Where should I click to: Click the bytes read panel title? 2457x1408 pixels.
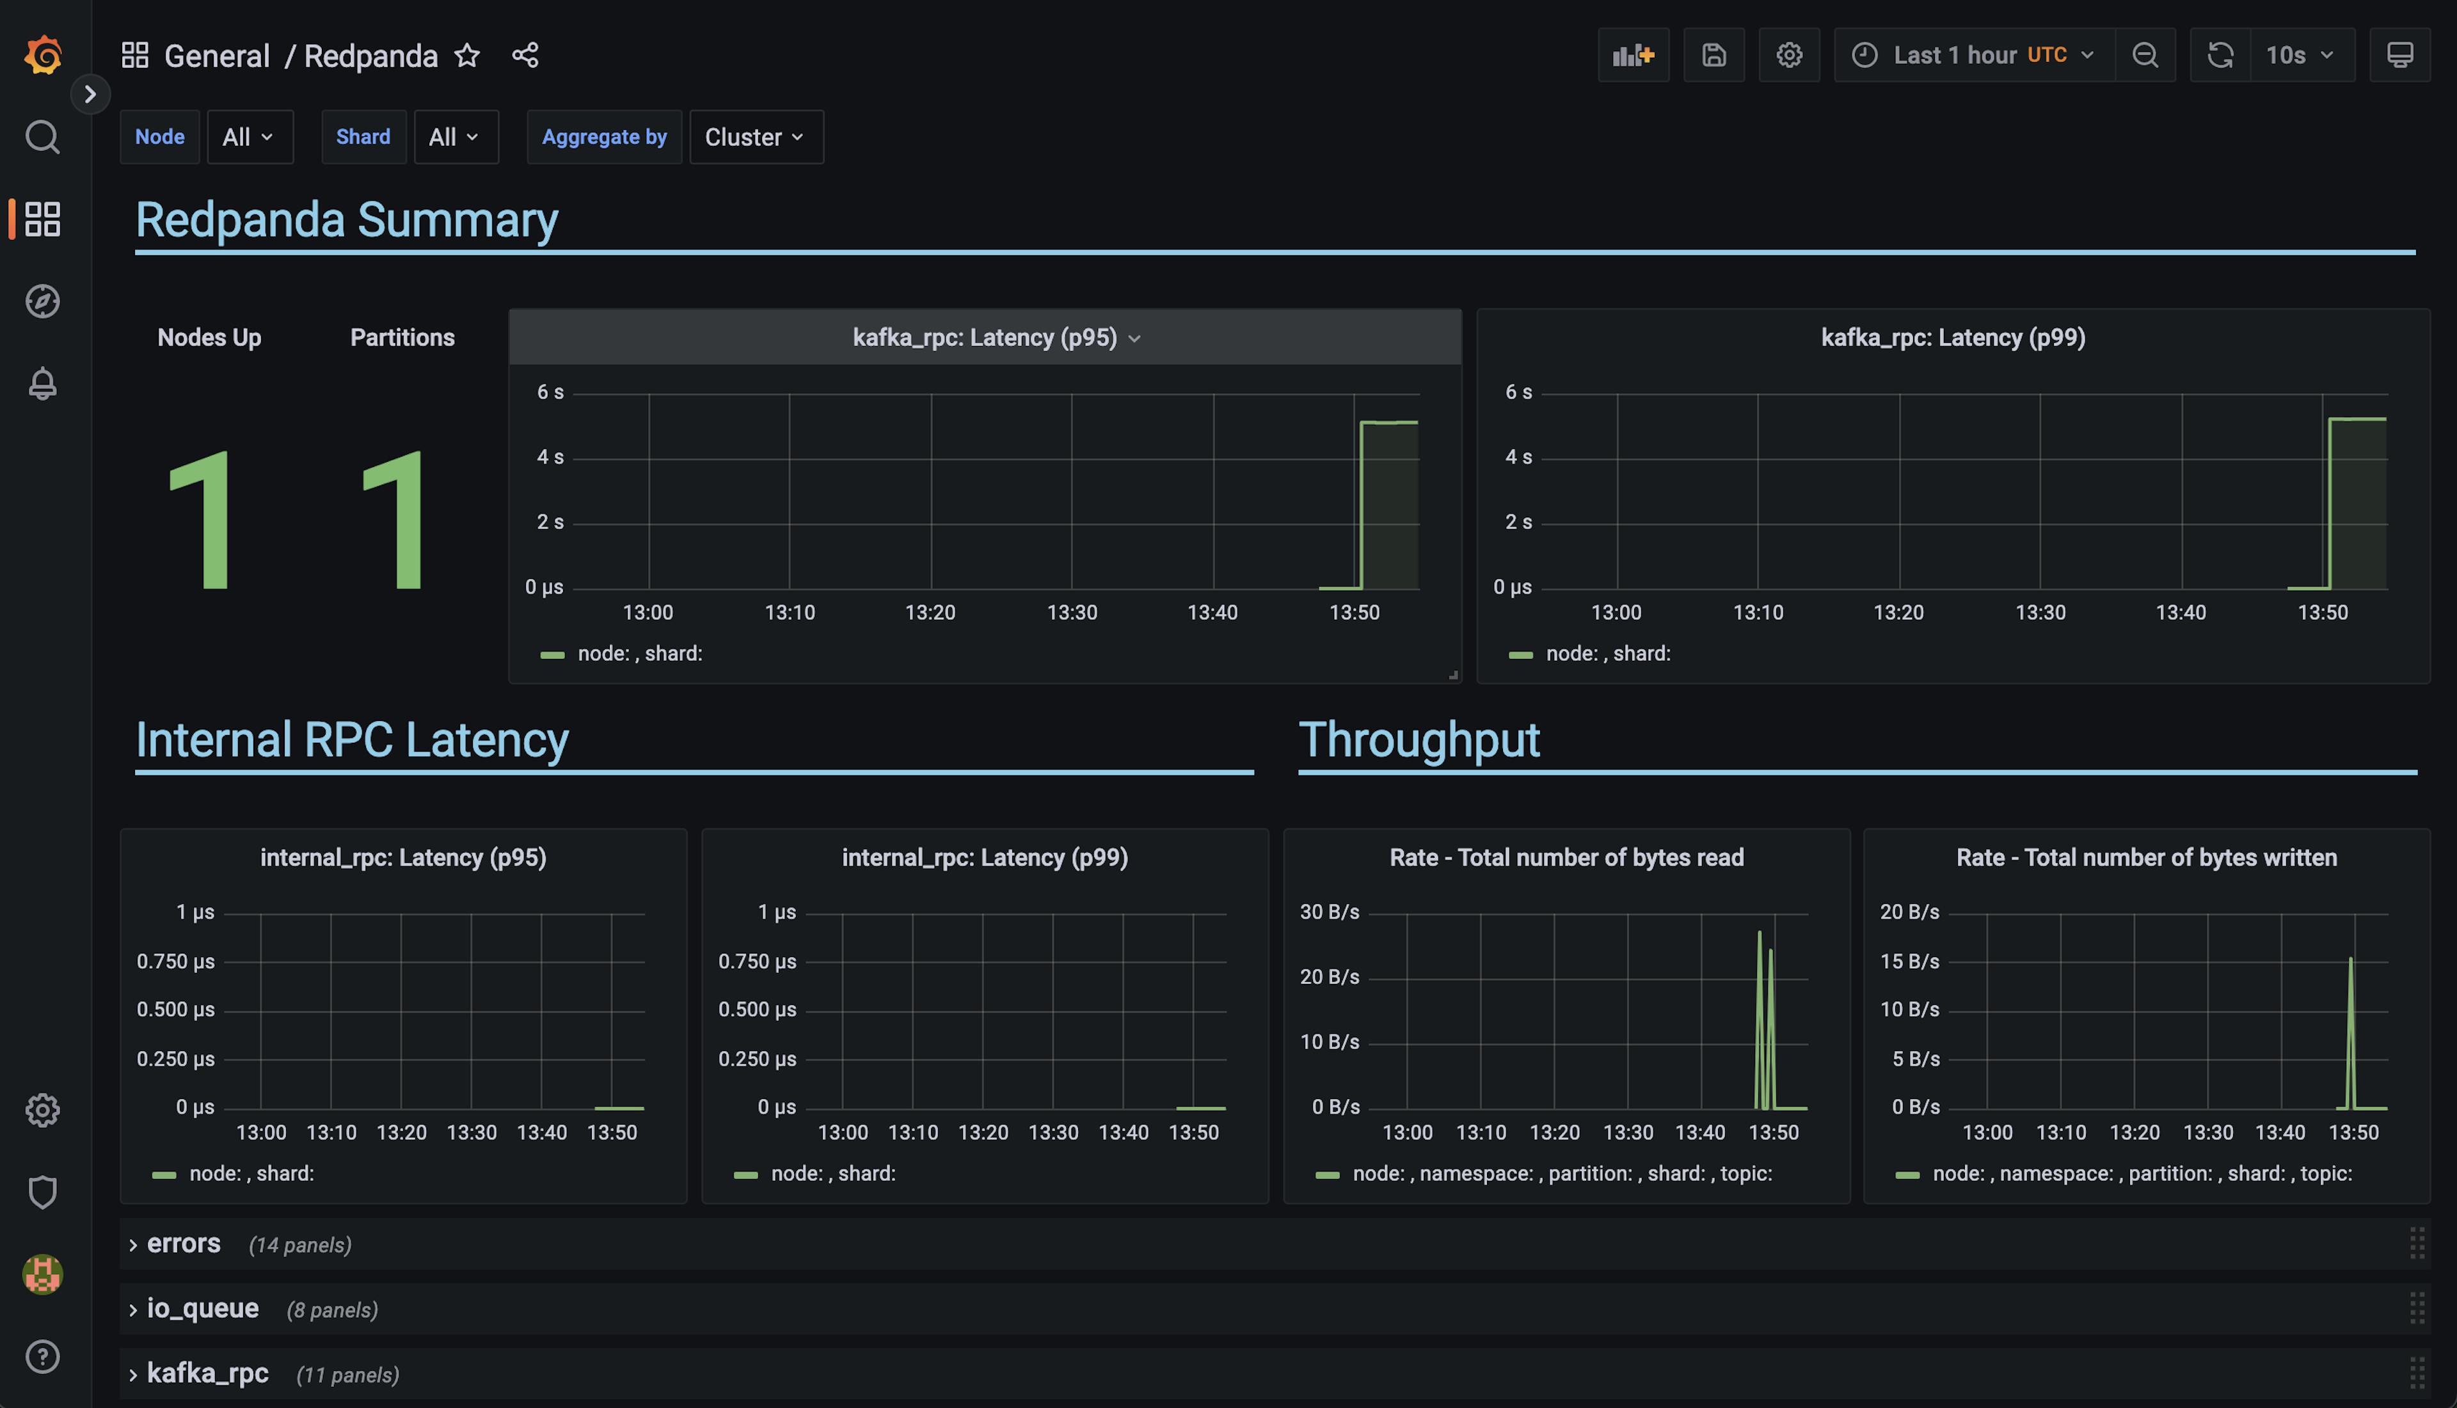coord(1566,857)
